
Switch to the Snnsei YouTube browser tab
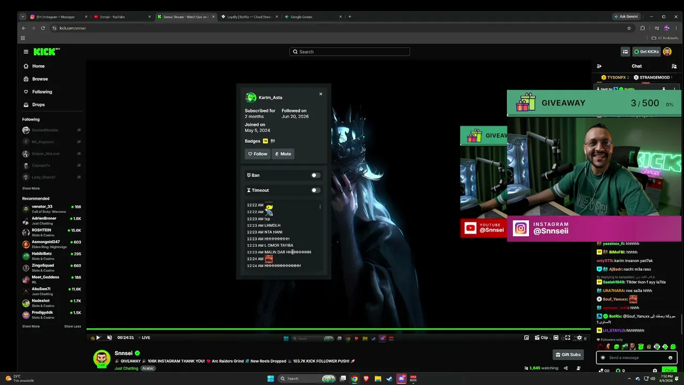pyautogui.click(x=122, y=17)
